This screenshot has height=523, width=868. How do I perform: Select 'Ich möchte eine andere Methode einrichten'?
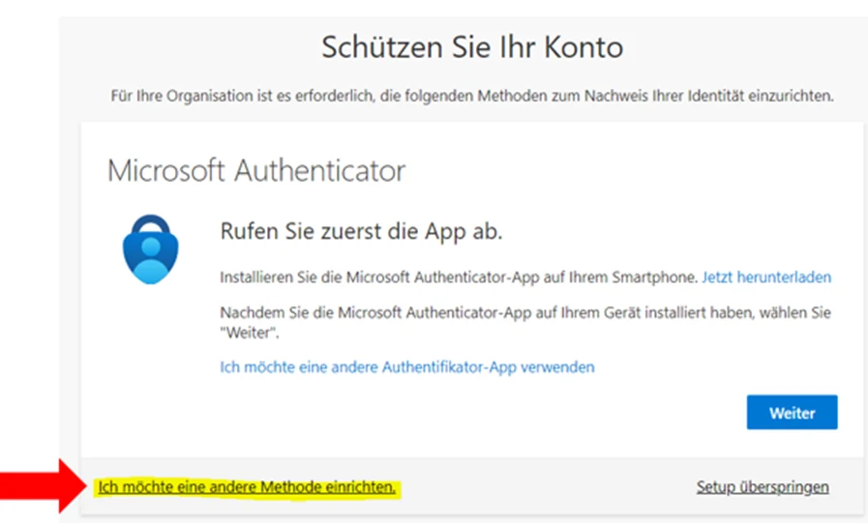(x=247, y=487)
